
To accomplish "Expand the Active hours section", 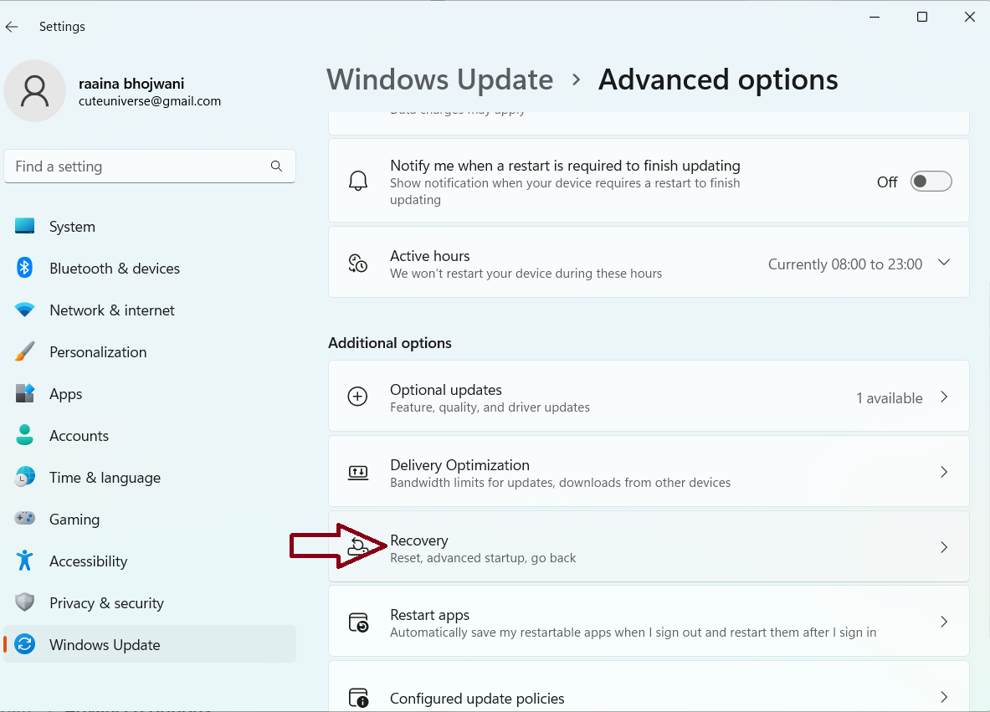I will 944,263.
